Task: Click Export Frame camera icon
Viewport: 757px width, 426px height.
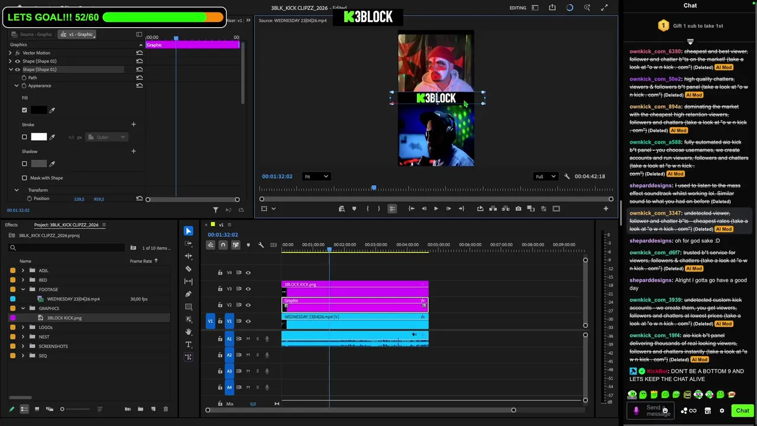Action: point(518,208)
